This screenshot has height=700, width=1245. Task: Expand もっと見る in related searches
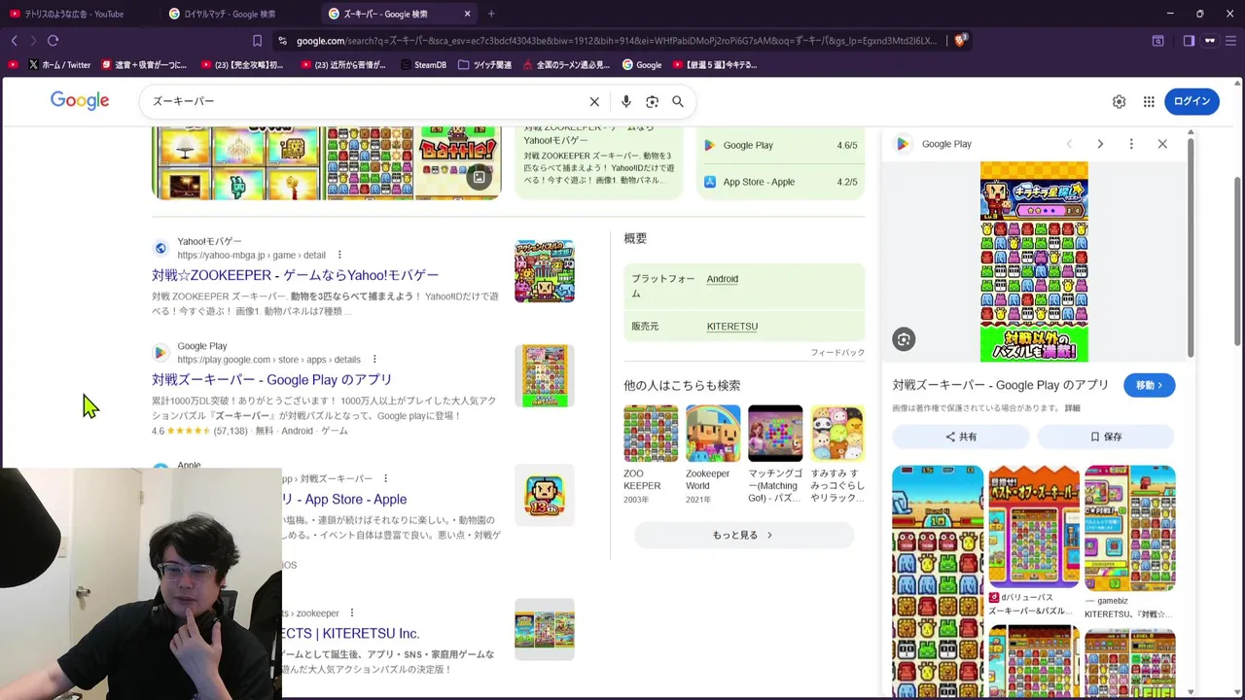(744, 535)
